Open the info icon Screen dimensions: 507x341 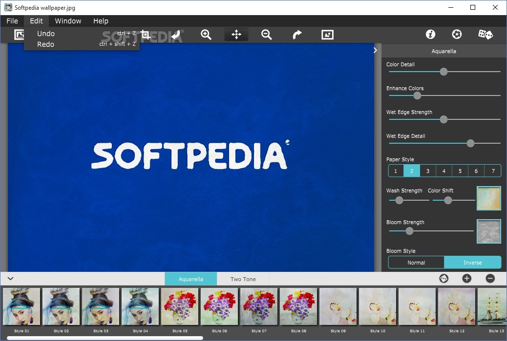[x=430, y=34]
